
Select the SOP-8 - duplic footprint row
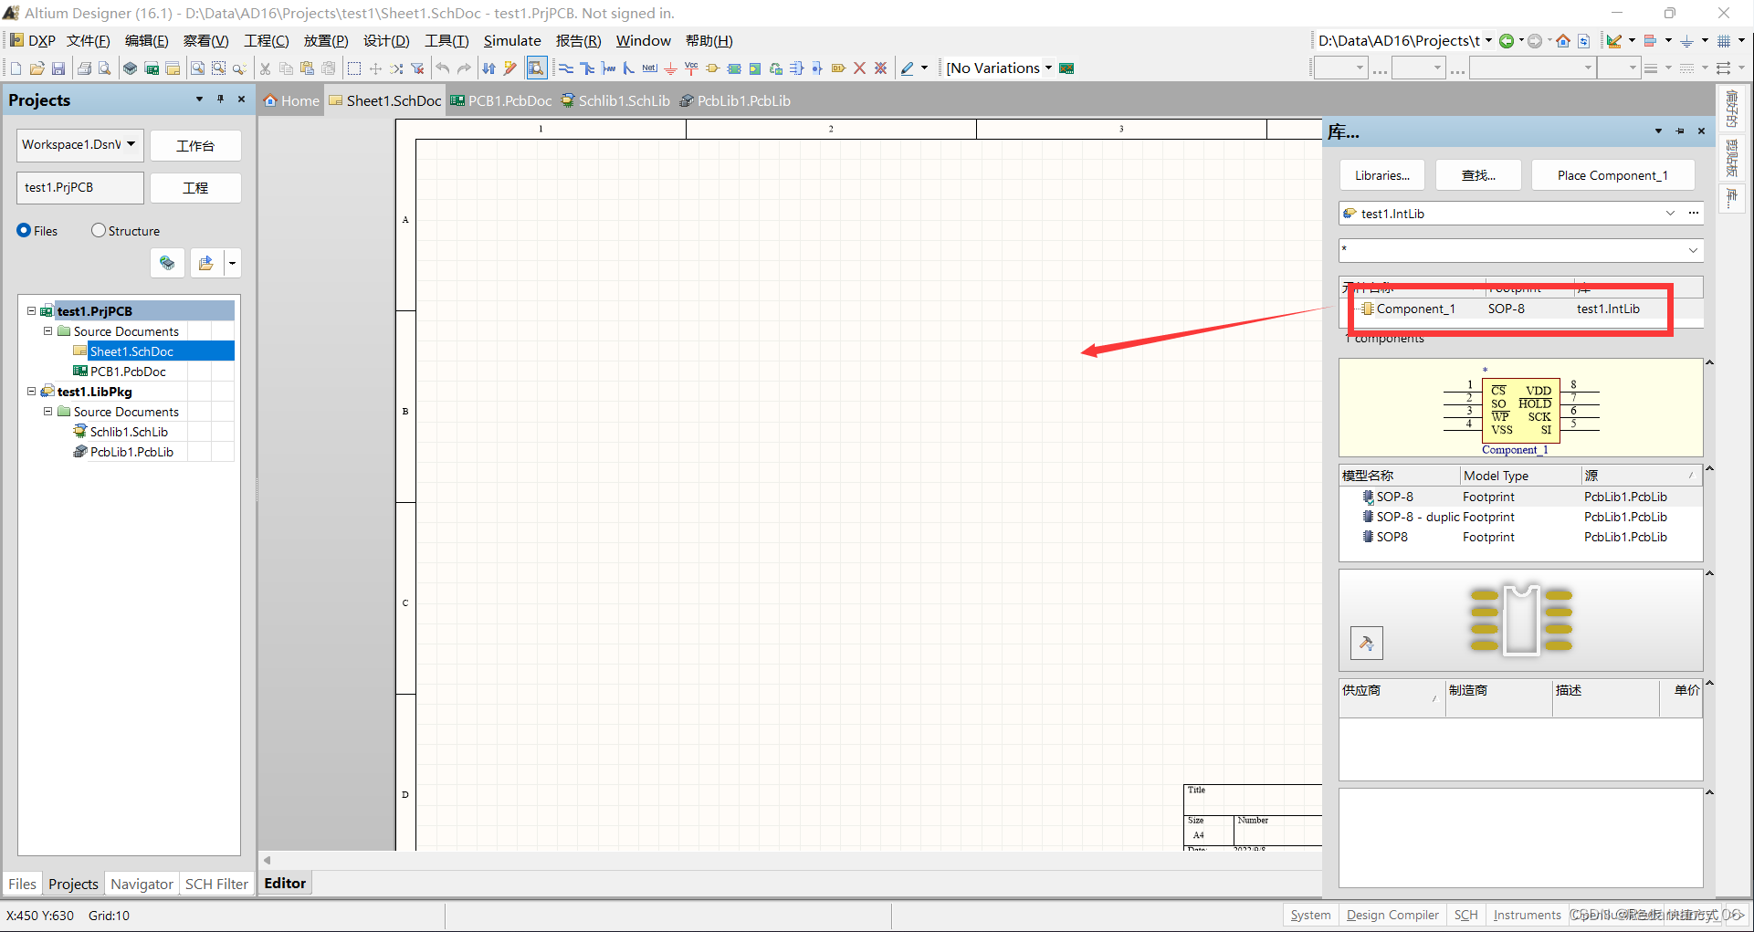(x=1520, y=517)
